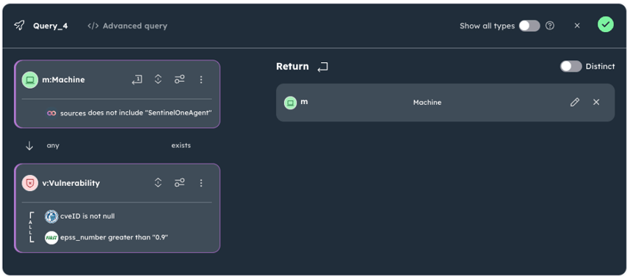Select the epss_number greater than 0.9 condition
This screenshot has height=279, width=630.
tap(106, 237)
